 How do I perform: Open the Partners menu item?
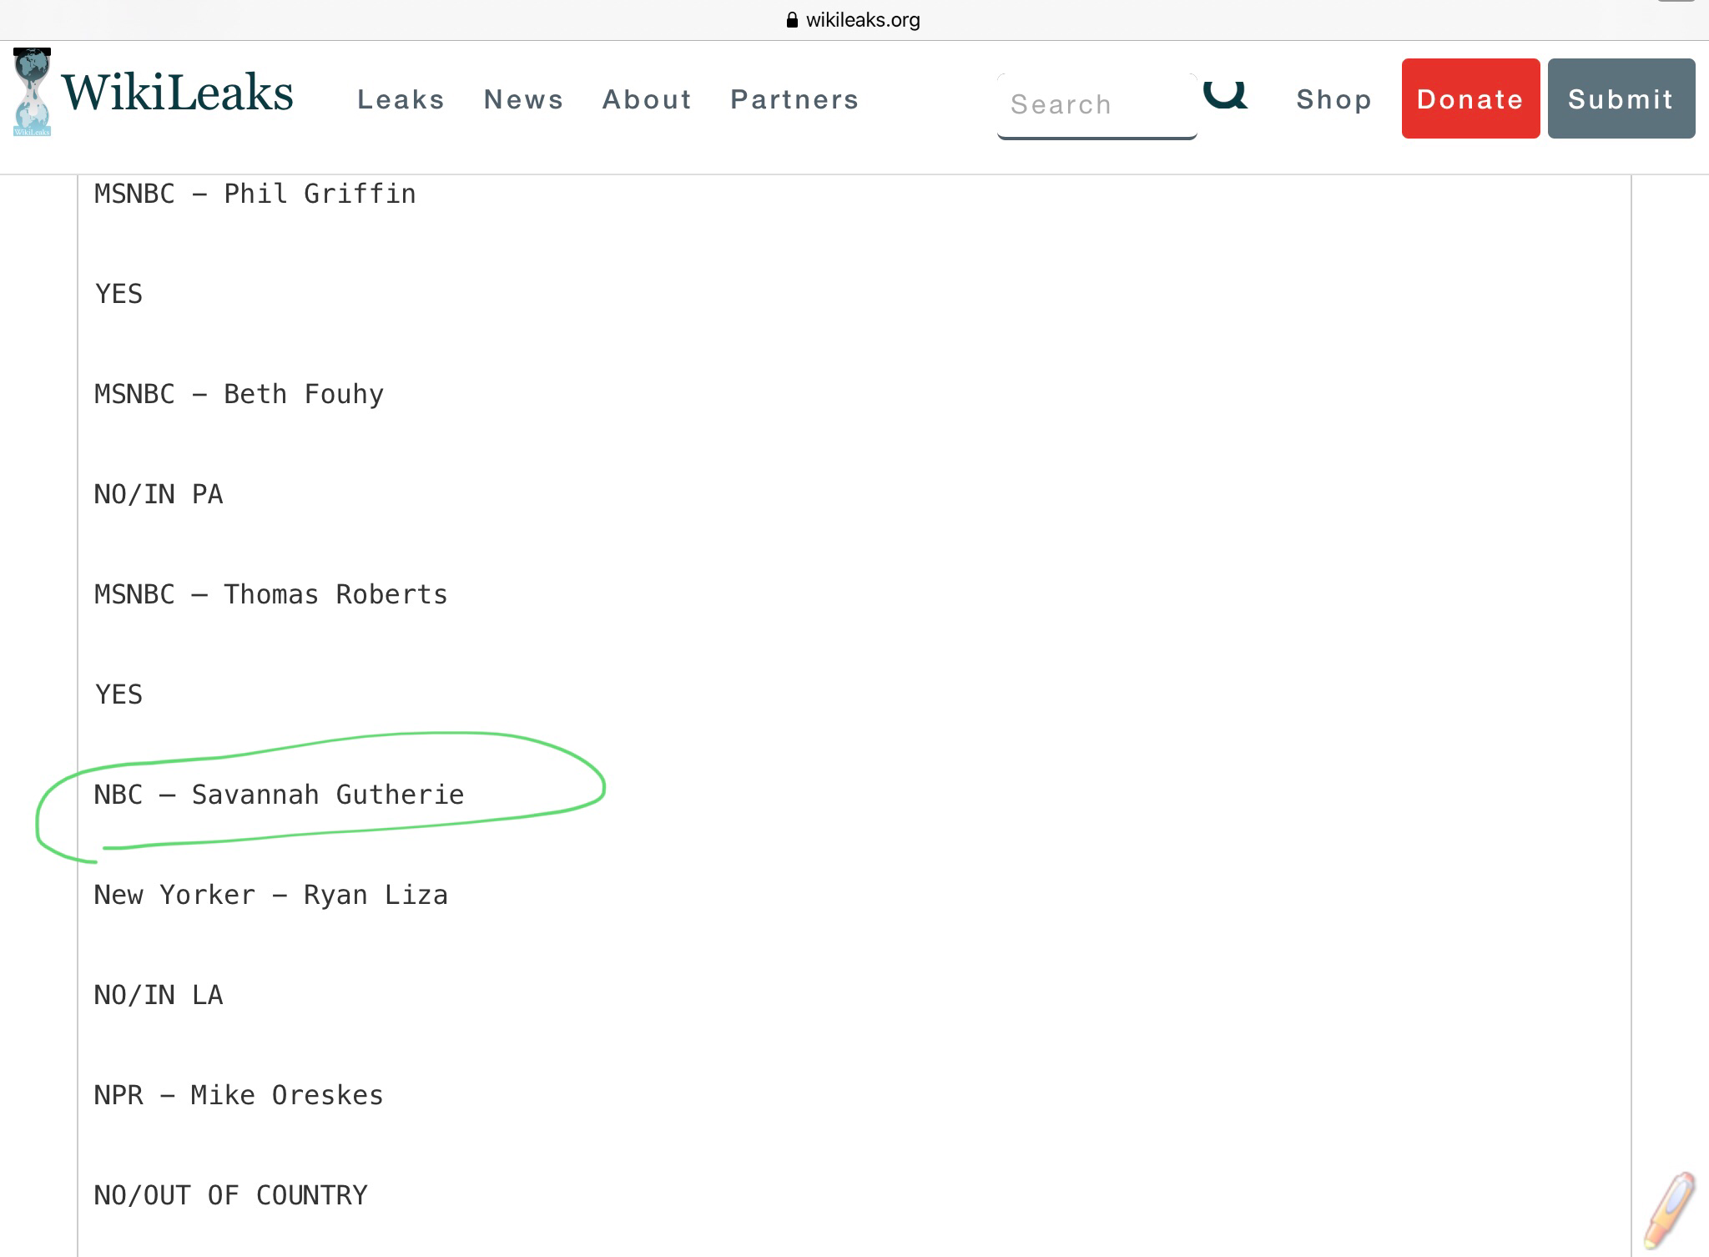coord(794,99)
